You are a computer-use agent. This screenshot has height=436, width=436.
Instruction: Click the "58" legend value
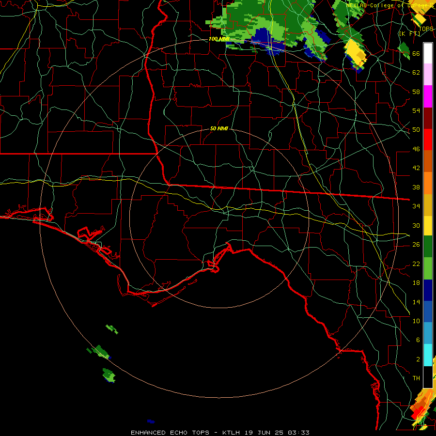coord(416,92)
